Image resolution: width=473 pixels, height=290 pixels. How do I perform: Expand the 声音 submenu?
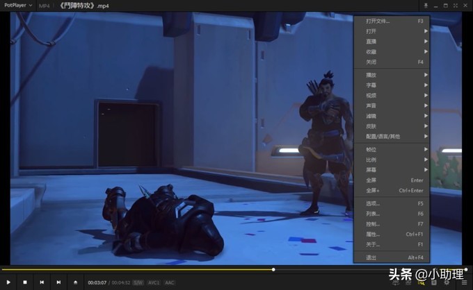point(392,105)
